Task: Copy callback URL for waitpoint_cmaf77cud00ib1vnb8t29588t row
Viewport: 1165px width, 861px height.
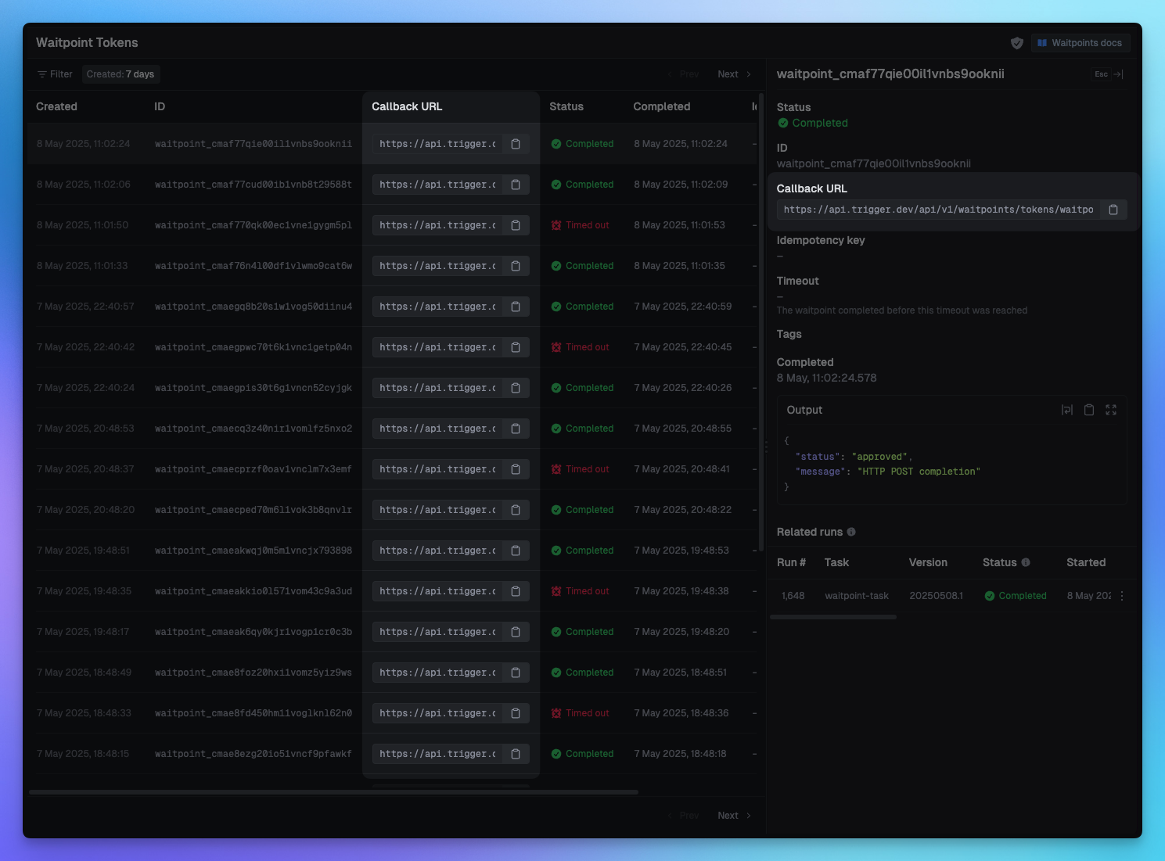Action: tap(516, 185)
